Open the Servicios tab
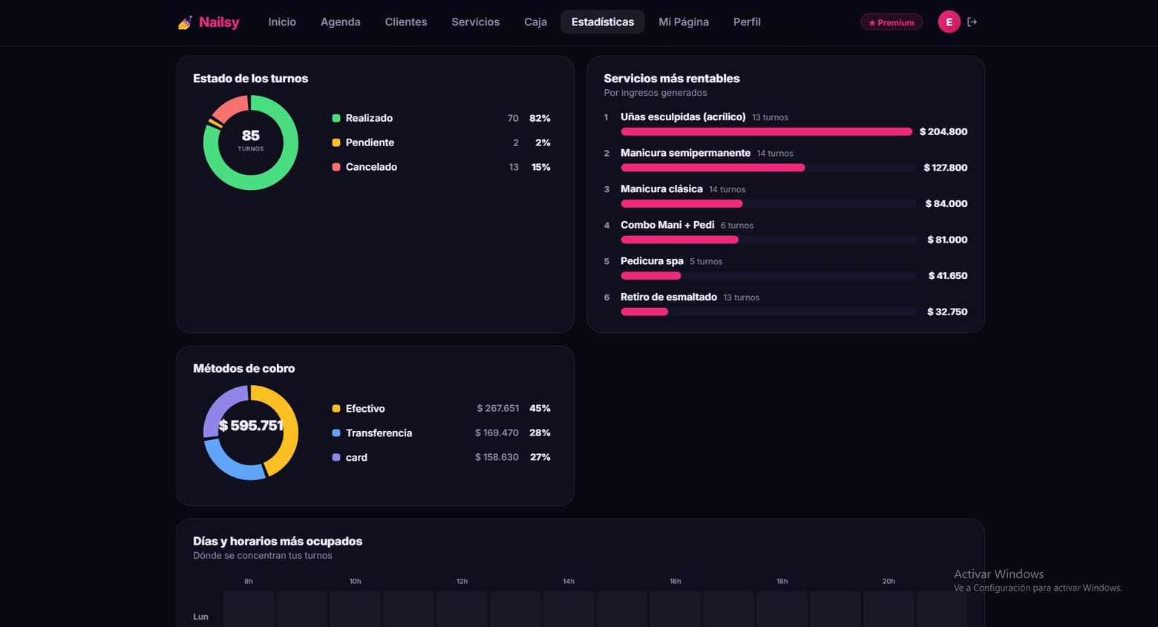Viewport: 1158px width, 627px height. click(x=476, y=22)
